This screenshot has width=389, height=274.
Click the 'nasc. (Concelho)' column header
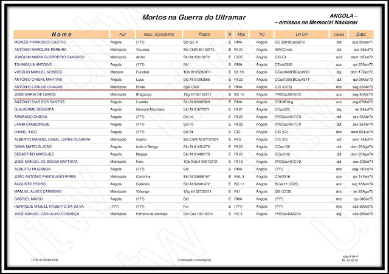(x=159, y=34)
